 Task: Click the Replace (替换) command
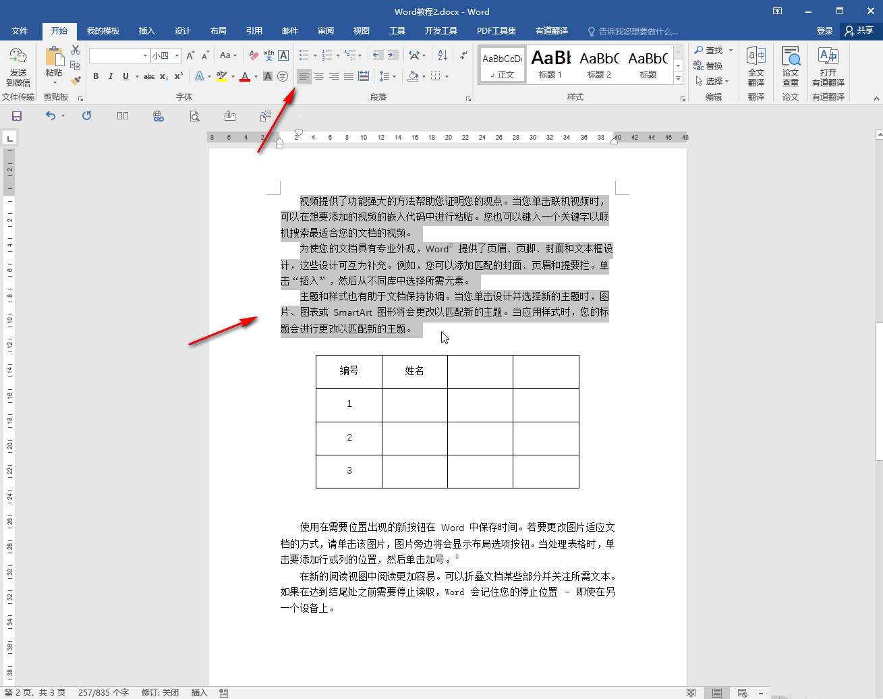click(x=708, y=65)
